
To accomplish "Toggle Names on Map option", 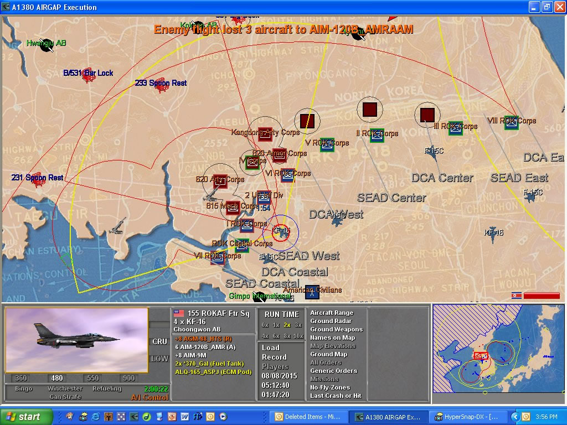I will (332, 338).
